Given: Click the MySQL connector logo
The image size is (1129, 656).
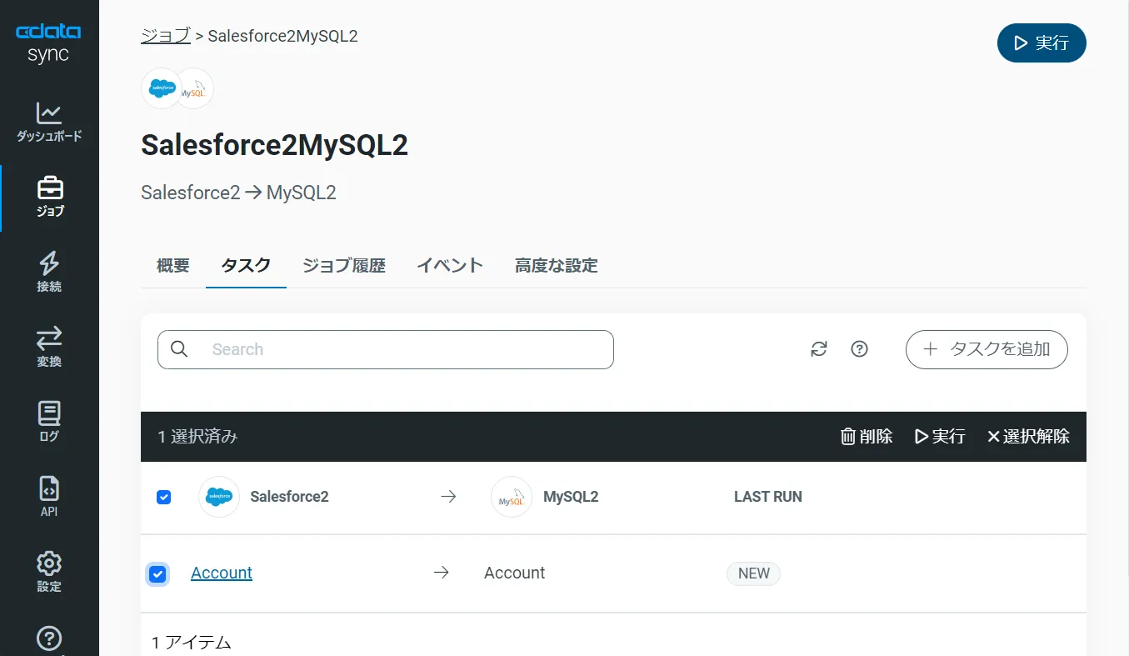Looking at the screenshot, I should (x=197, y=88).
